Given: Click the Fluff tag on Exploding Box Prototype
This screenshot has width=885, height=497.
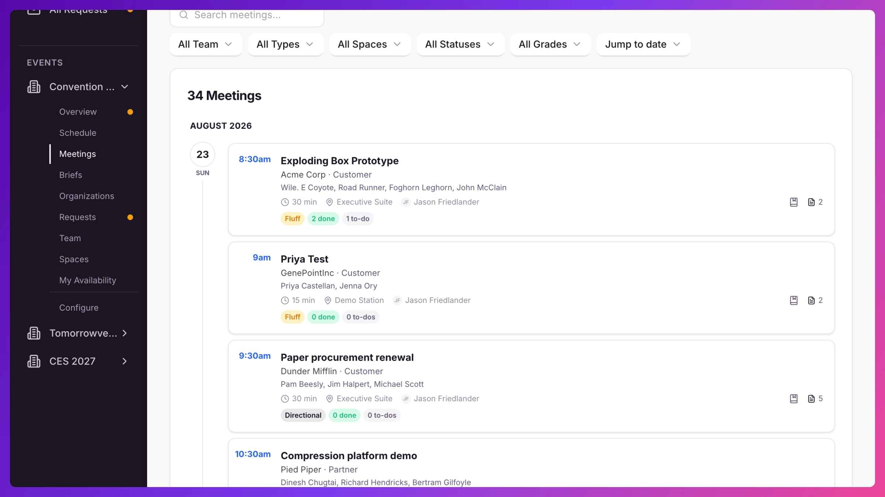Looking at the screenshot, I should click(x=292, y=219).
